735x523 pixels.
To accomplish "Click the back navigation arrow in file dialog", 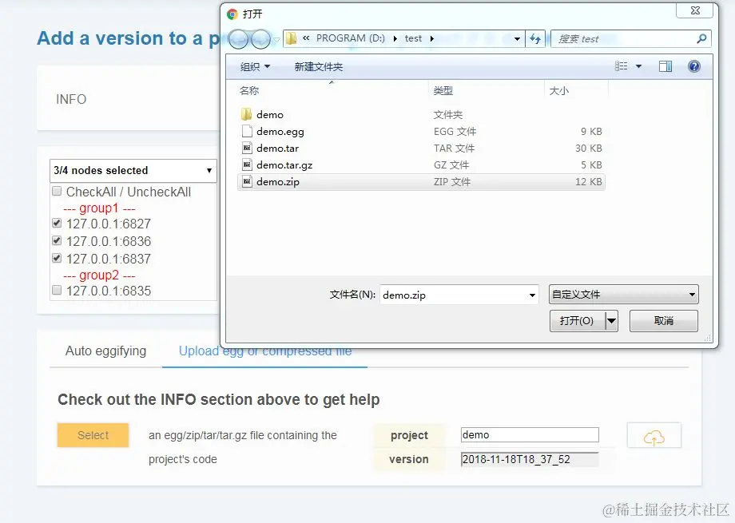I will tap(238, 39).
